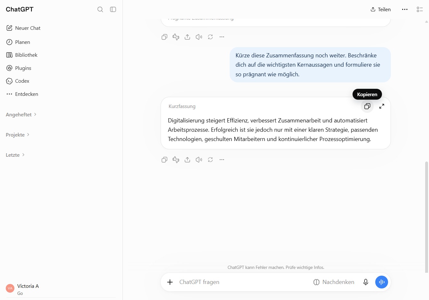The height and width of the screenshot is (300, 429).
Task: Expand the Projekte section
Action: coord(18,135)
